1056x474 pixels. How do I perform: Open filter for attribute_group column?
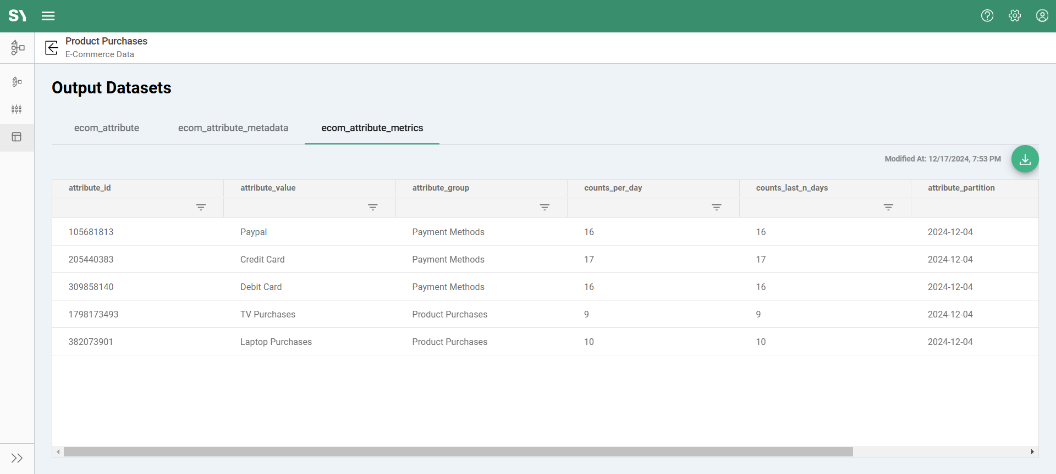(x=544, y=208)
